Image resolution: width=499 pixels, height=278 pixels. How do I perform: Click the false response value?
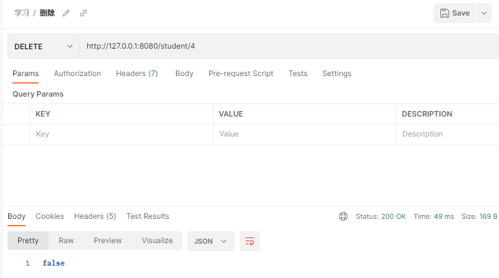pos(54,263)
